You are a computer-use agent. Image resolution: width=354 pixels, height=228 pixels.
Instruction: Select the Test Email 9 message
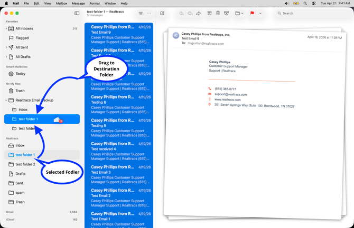119,34
